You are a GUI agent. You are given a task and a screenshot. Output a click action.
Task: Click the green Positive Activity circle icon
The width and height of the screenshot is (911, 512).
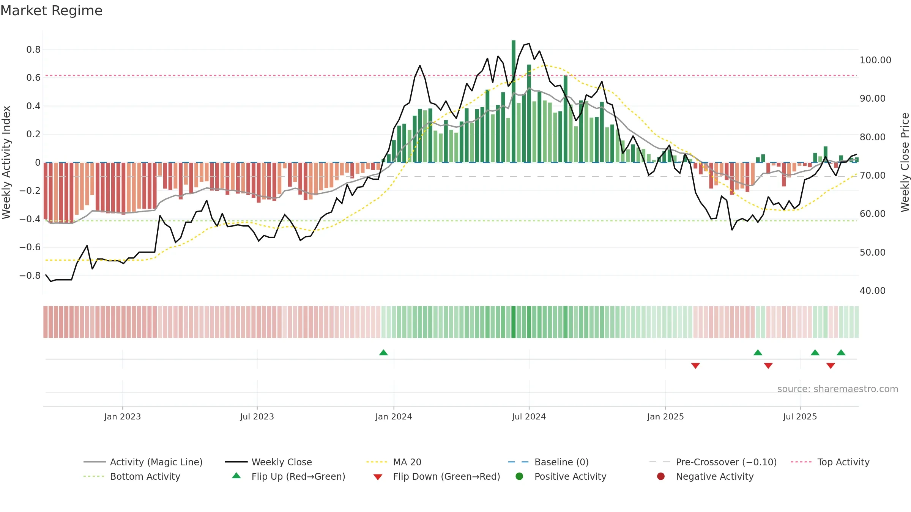tap(519, 476)
